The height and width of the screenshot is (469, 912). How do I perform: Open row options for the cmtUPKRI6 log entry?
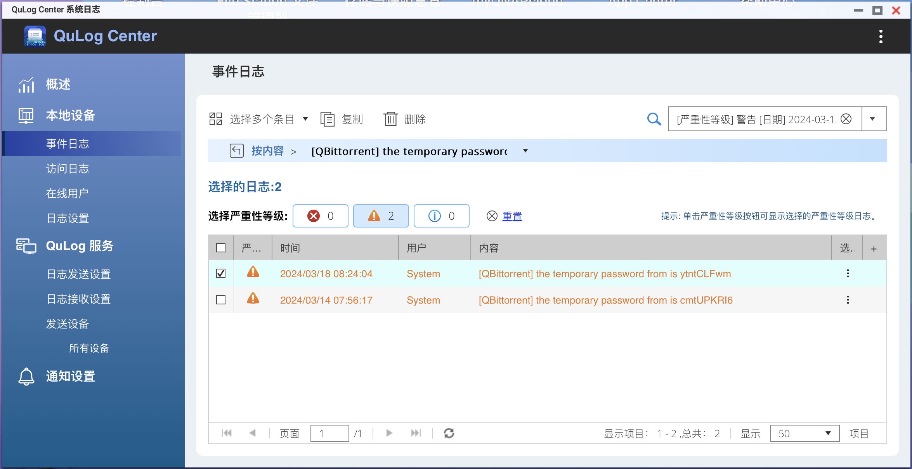848,300
